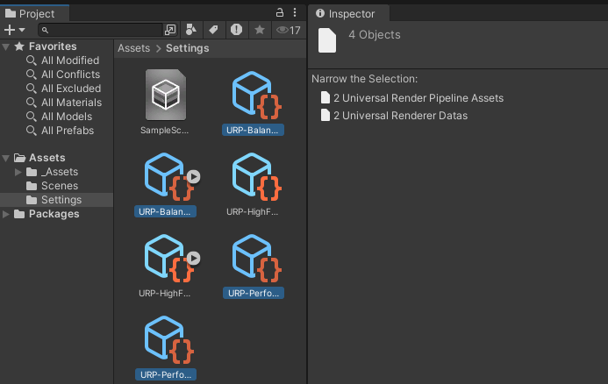Viewport: 608px width, 384px height.
Task: Click the Search by Type icon
Action: (x=190, y=30)
